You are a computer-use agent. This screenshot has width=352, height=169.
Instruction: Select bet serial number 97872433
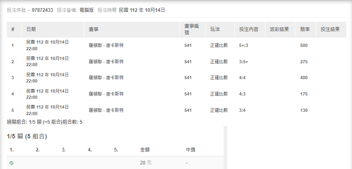(x=43, y=10)
